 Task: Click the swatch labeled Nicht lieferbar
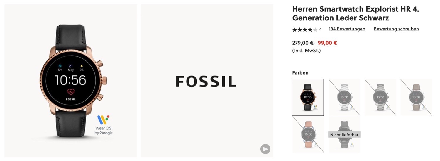click(344, 135)
